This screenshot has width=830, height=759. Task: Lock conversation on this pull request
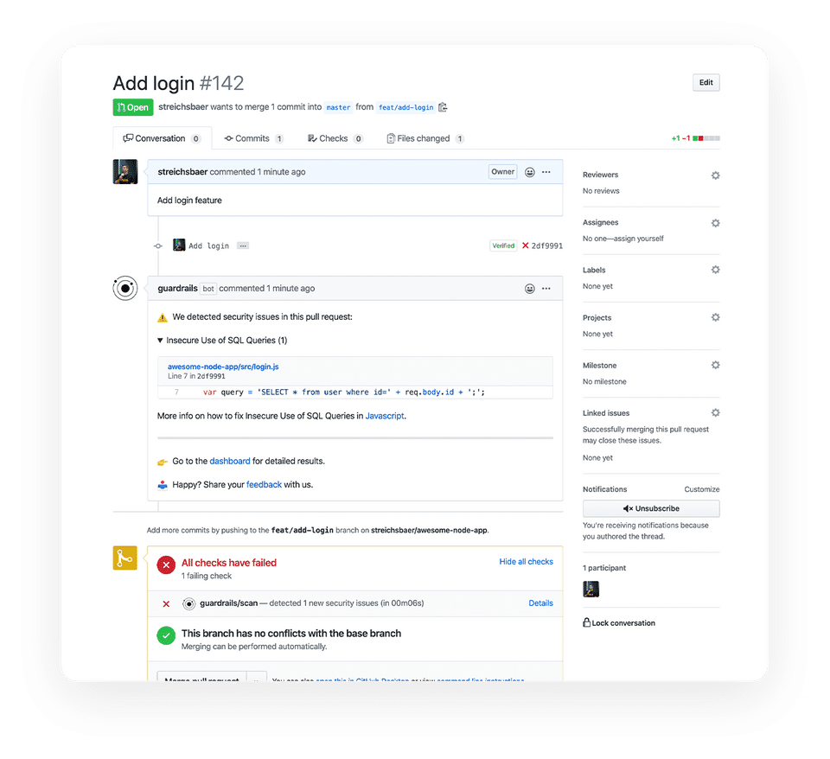coord(619,623)
